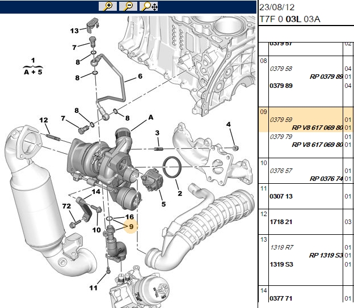Click bold part number 1319 S3

tap(281, 264)
